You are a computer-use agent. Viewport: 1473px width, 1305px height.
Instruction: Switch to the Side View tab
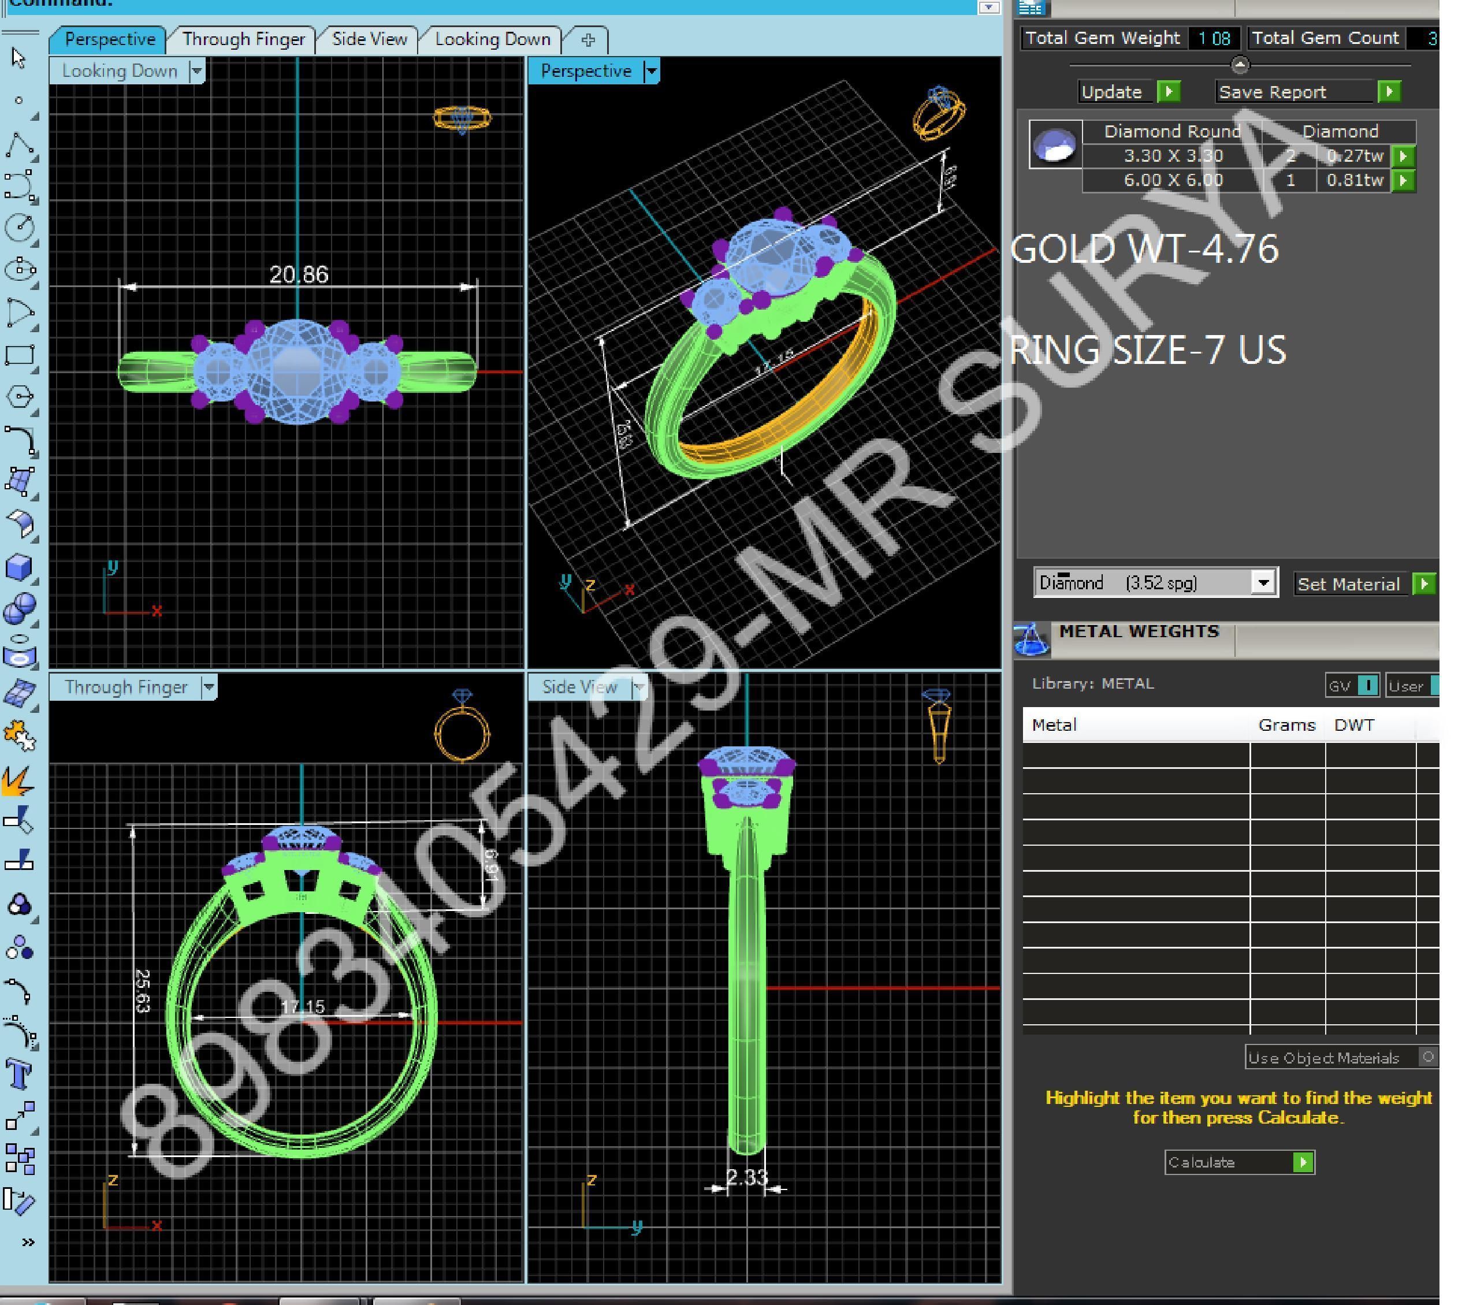[369, 39]
